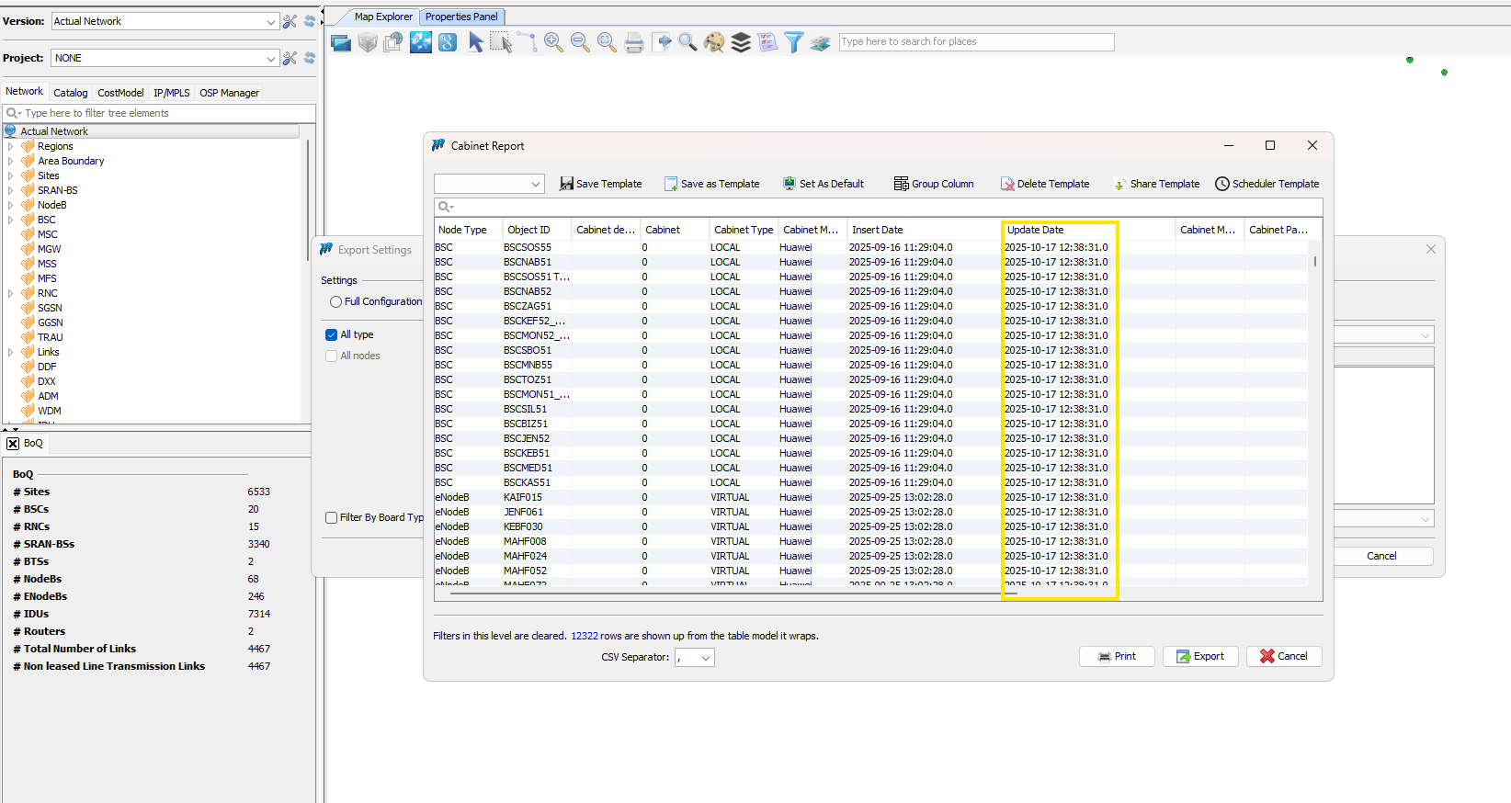Click the zoom out magnifier tool
The height and width of the screenshot is (803, 1511).
pyautogui.click(x=580, y=42)
